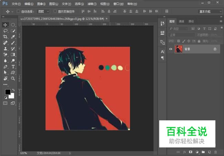Switch to the 路径 tab
Screen dimensions: 224x156
(x=191, y=21)
